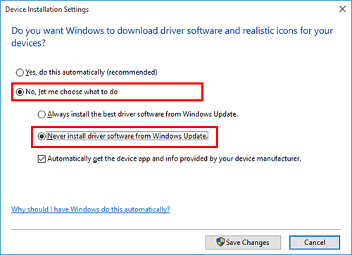The width and height of the screenshot is (352, 255).
Task: Click the '(recommended)' text of the first option
Action: click(x=132, y=73)
